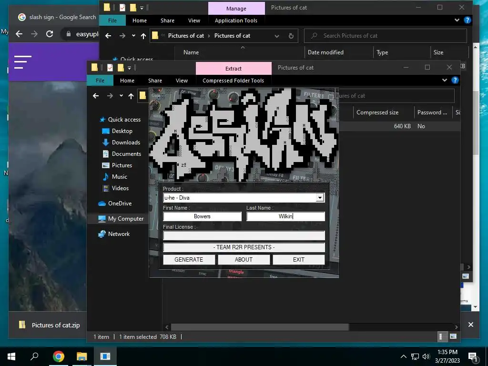Open Pictures of cat.zip in download bar
This screenshot has height=366, width=488.
pyautogui.click(x=50, y=325)
